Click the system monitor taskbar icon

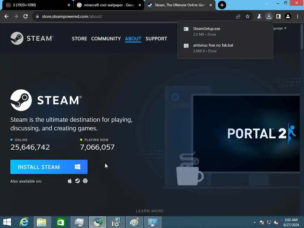(x=79, y=222)
